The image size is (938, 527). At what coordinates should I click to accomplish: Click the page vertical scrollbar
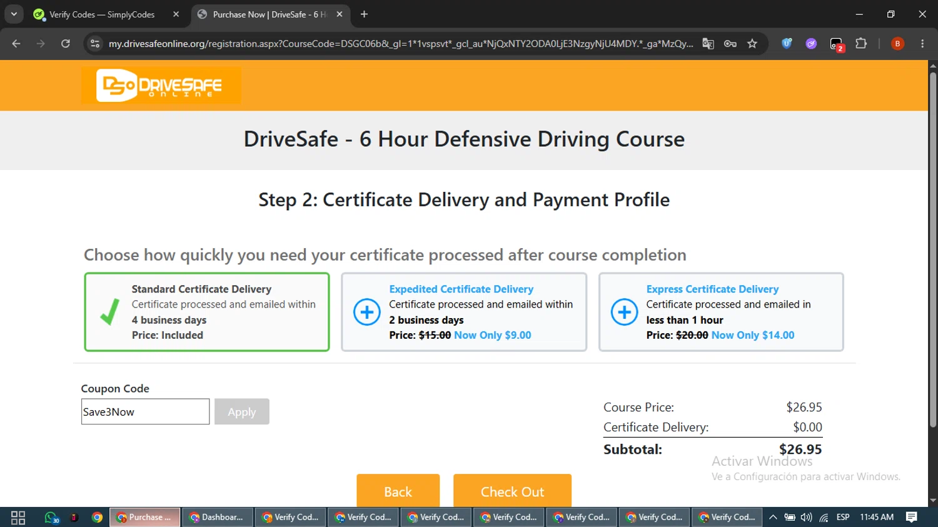pos(933,250)
